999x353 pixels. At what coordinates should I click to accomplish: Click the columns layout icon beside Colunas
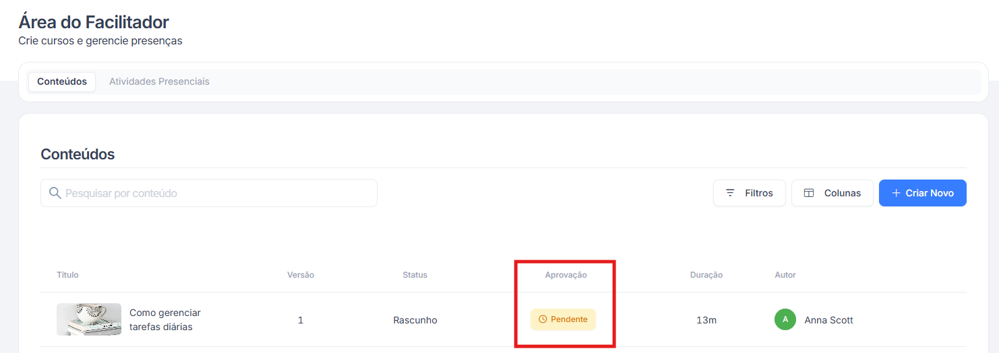(809, 193)
